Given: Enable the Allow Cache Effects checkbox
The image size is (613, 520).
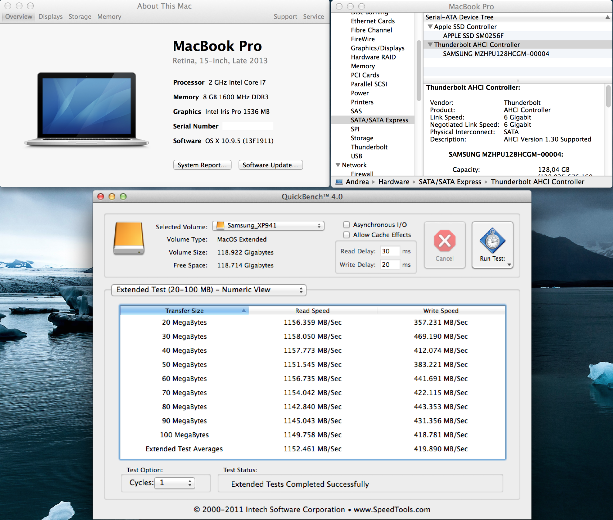Looking at the screenshot, I should pyautogui.click(x=346, y=235).
